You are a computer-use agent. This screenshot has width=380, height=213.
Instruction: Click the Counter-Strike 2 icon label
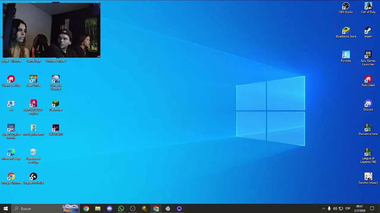pos(56,61)
